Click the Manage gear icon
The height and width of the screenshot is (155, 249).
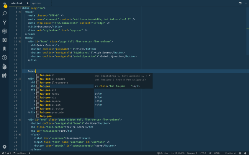(x=5, y=147)
